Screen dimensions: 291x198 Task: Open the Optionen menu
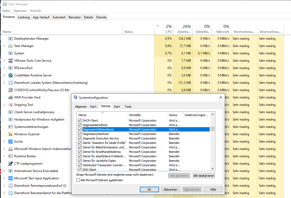pyautogui.click(x=20, y=11)
